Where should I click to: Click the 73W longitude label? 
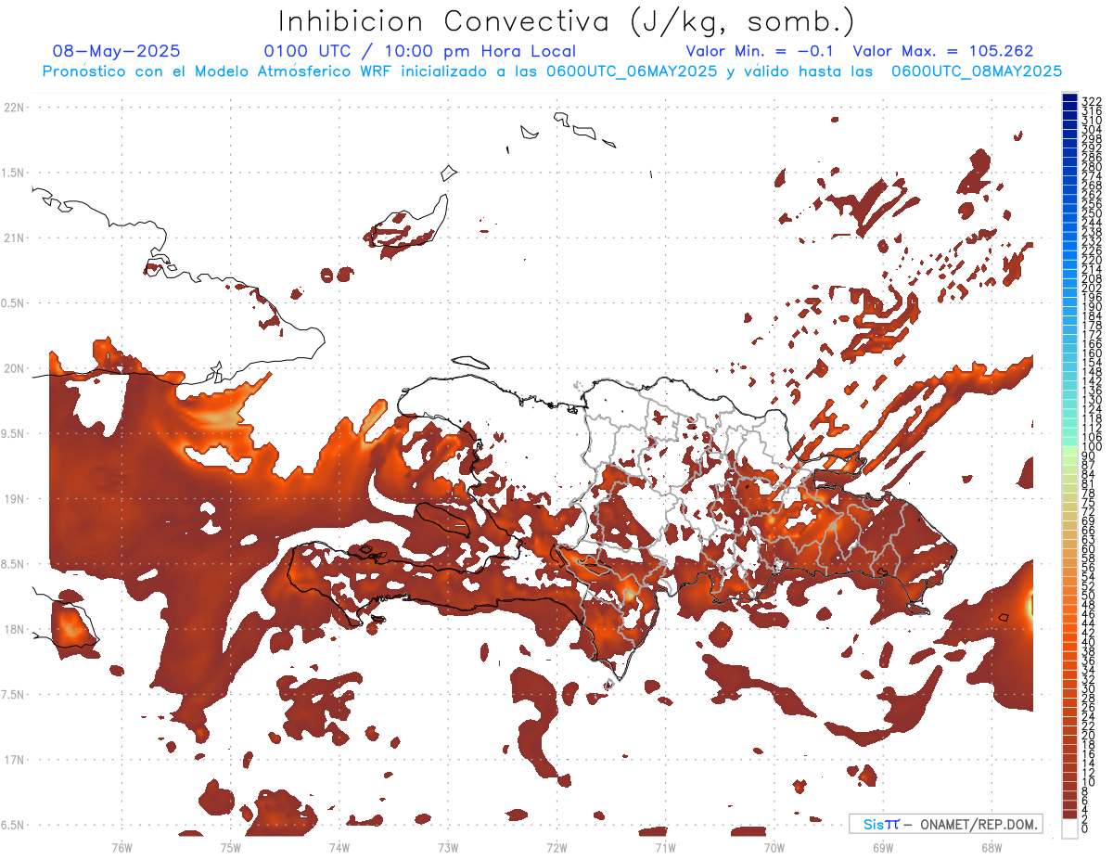[448, 847]
